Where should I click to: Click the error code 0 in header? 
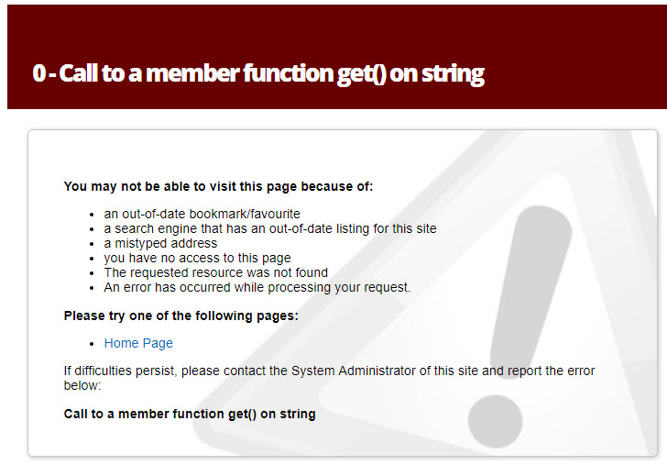coord(38,73)
